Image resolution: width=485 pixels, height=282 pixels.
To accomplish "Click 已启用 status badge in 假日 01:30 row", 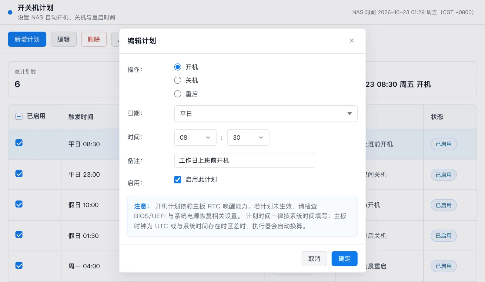I will point(443,236).
